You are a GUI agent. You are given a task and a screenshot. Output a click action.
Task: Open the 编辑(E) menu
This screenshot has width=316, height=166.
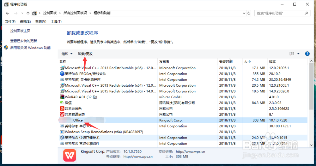pyautogui.click(x=25, y=21)
